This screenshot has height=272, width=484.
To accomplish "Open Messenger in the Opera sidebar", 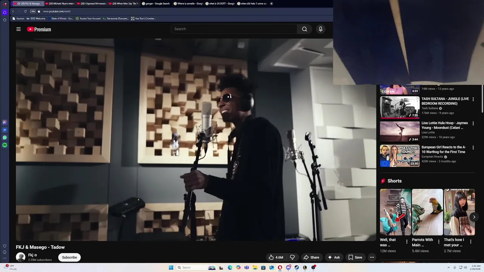I will coord(5,130).
